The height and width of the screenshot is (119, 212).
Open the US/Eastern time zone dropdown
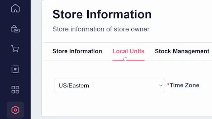[x=110, y=85]
